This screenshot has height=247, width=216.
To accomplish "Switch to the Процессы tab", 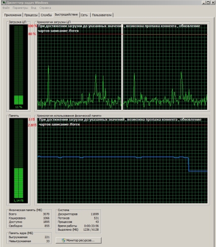I will 31,15.
